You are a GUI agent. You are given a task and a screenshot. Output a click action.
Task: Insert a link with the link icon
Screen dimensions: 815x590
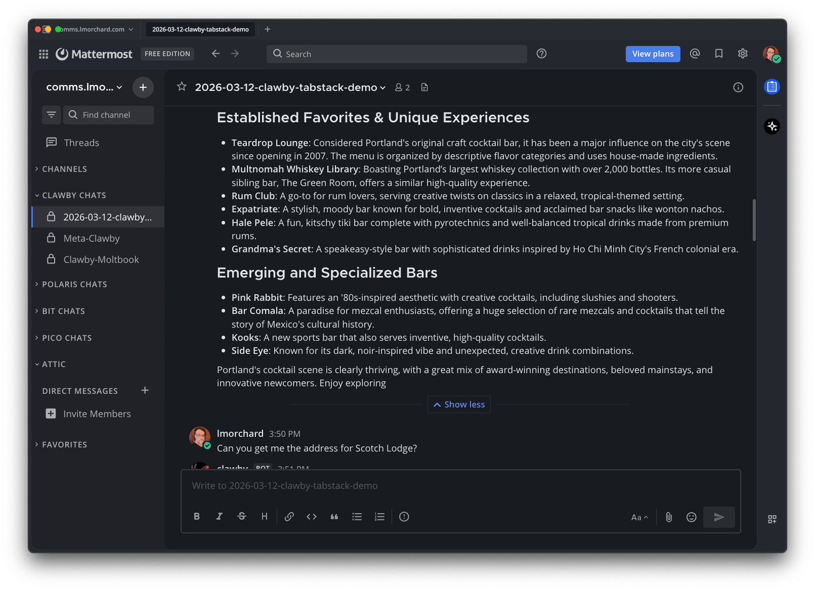pos(289,517)
